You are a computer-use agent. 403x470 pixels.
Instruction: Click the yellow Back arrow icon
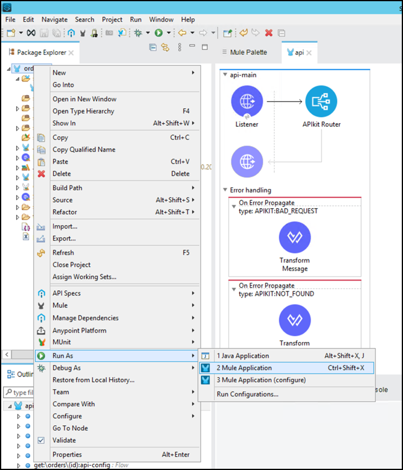[x=182, y=33]
